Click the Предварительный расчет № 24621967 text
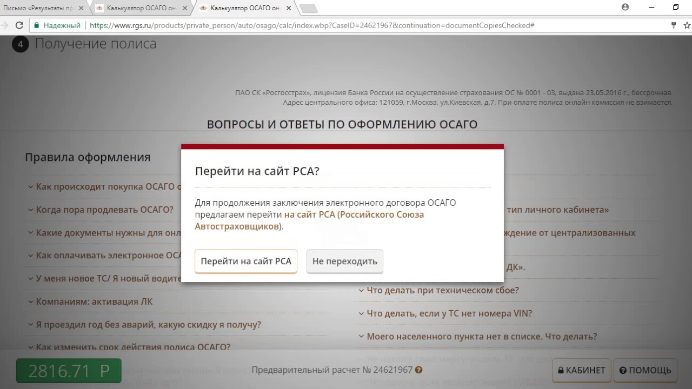Viewport: 692px width, 389px height. pyautogui.click(x=332, y=370)
